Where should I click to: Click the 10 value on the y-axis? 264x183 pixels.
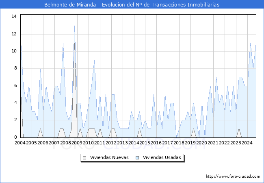14,51
